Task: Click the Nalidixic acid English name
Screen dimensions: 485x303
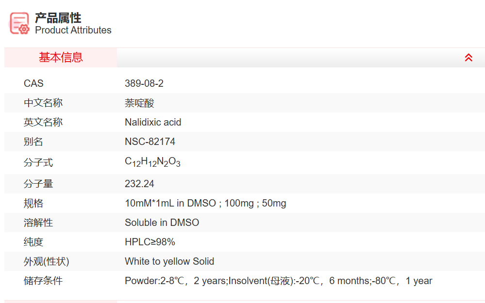Action: (x=153, y=122)
